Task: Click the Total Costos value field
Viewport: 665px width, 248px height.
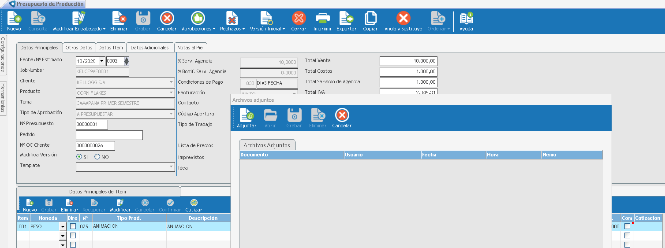Action: coord(408,72)
